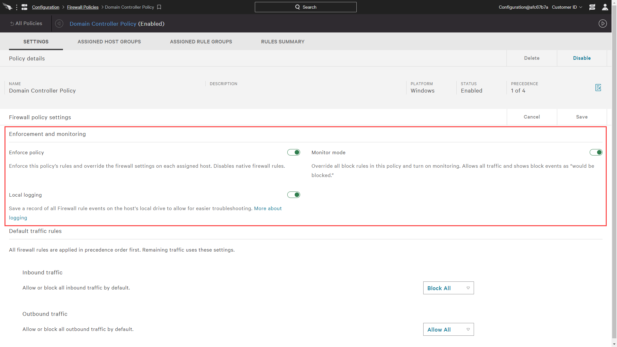Image resolution: width=617 pixels, height=347 pixels.
Task: Click the search input field in header
Action: coord(305,7)
